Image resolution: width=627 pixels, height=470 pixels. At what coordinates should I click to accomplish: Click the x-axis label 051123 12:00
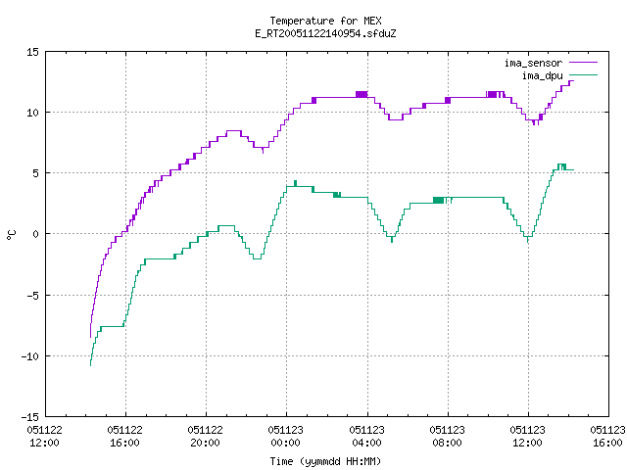pos(527,437)
